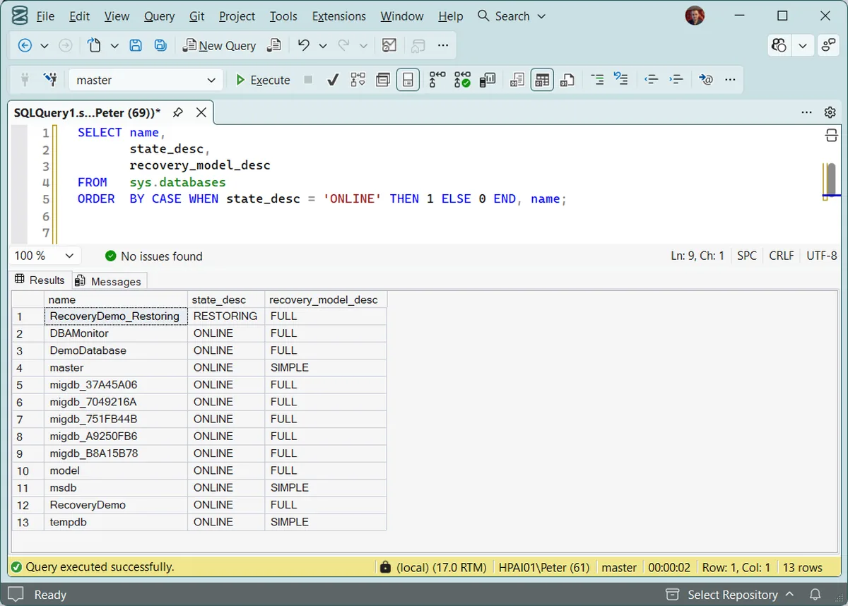
Task: Open overflow options of the top toolbar
Action: pos(443,45)
